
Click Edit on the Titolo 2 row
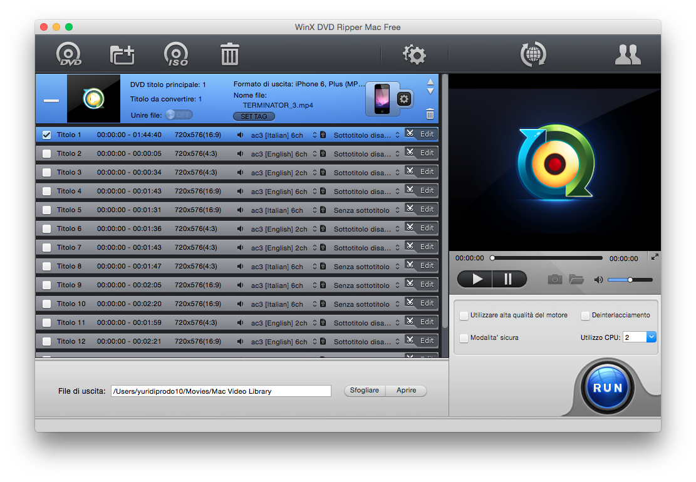coord(427,153)
